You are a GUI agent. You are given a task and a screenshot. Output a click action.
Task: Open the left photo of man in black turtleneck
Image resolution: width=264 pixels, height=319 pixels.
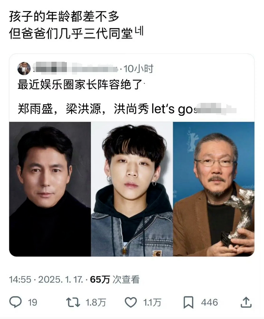click(50, 189)
